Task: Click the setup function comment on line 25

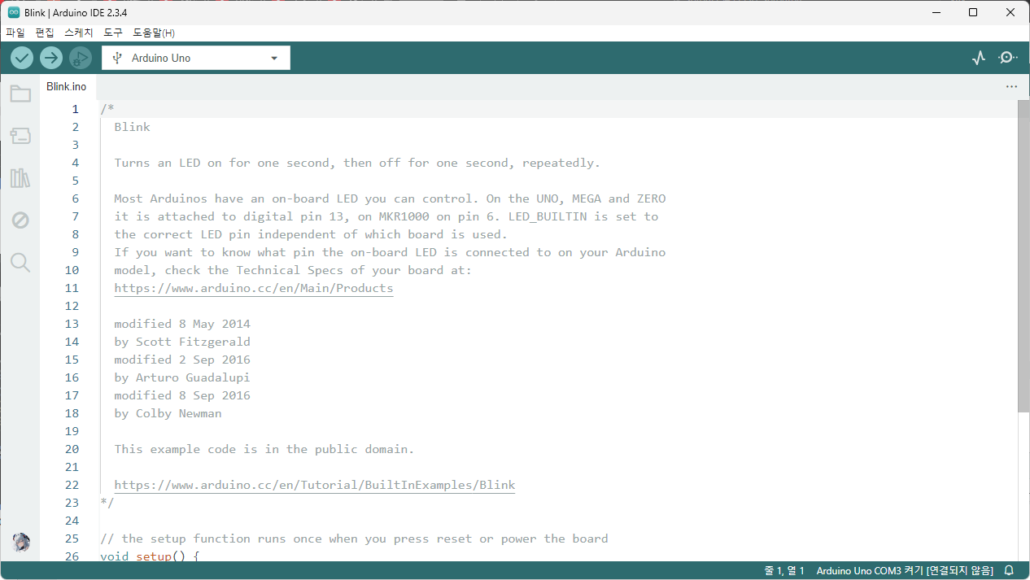Action: coord(354,539)
